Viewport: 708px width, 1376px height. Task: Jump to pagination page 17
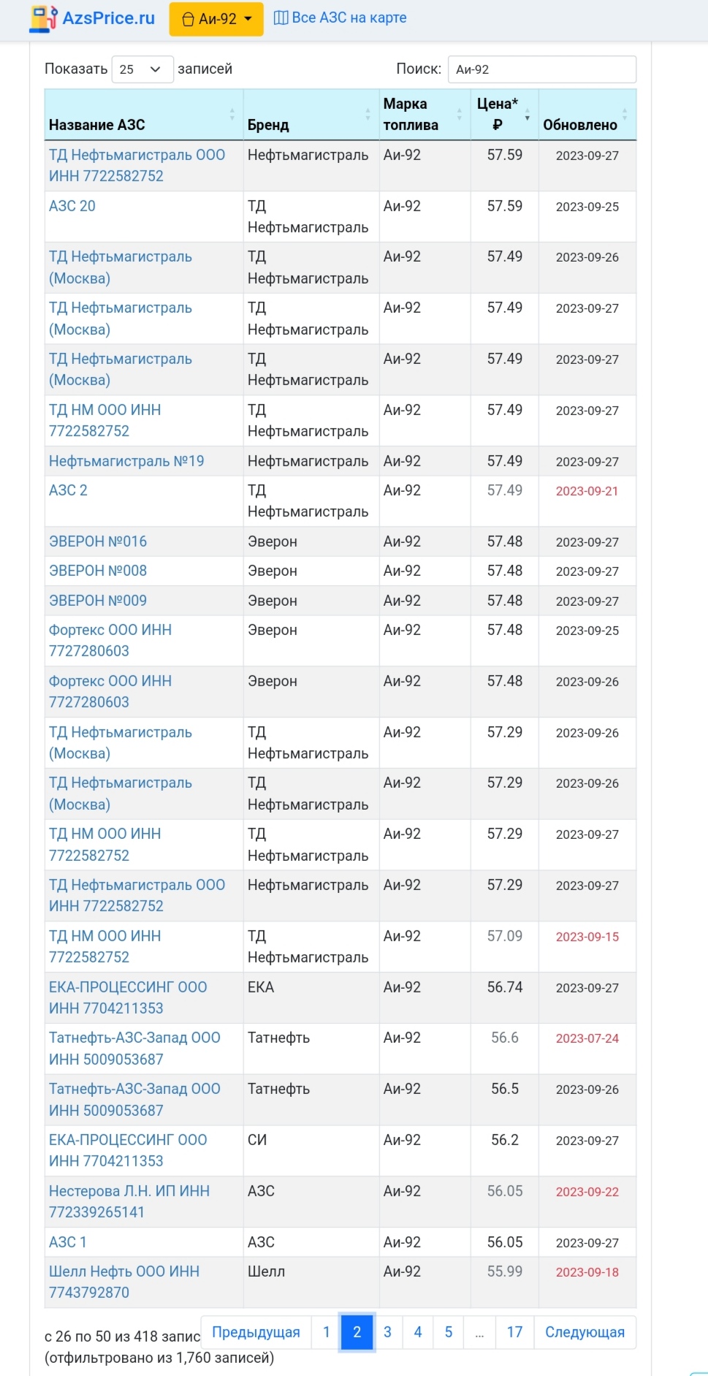point(514,1332)
